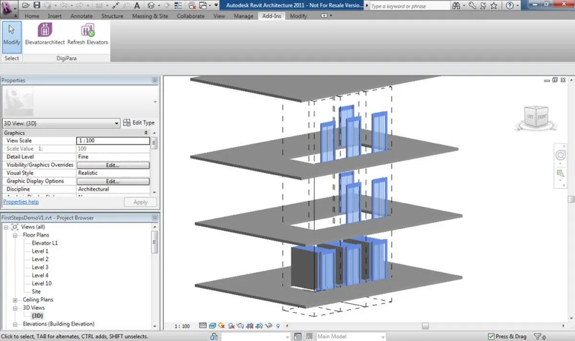Toggle sun path in view control bar
This screenshot has height=341, width=575.
(x=221, y=326)
